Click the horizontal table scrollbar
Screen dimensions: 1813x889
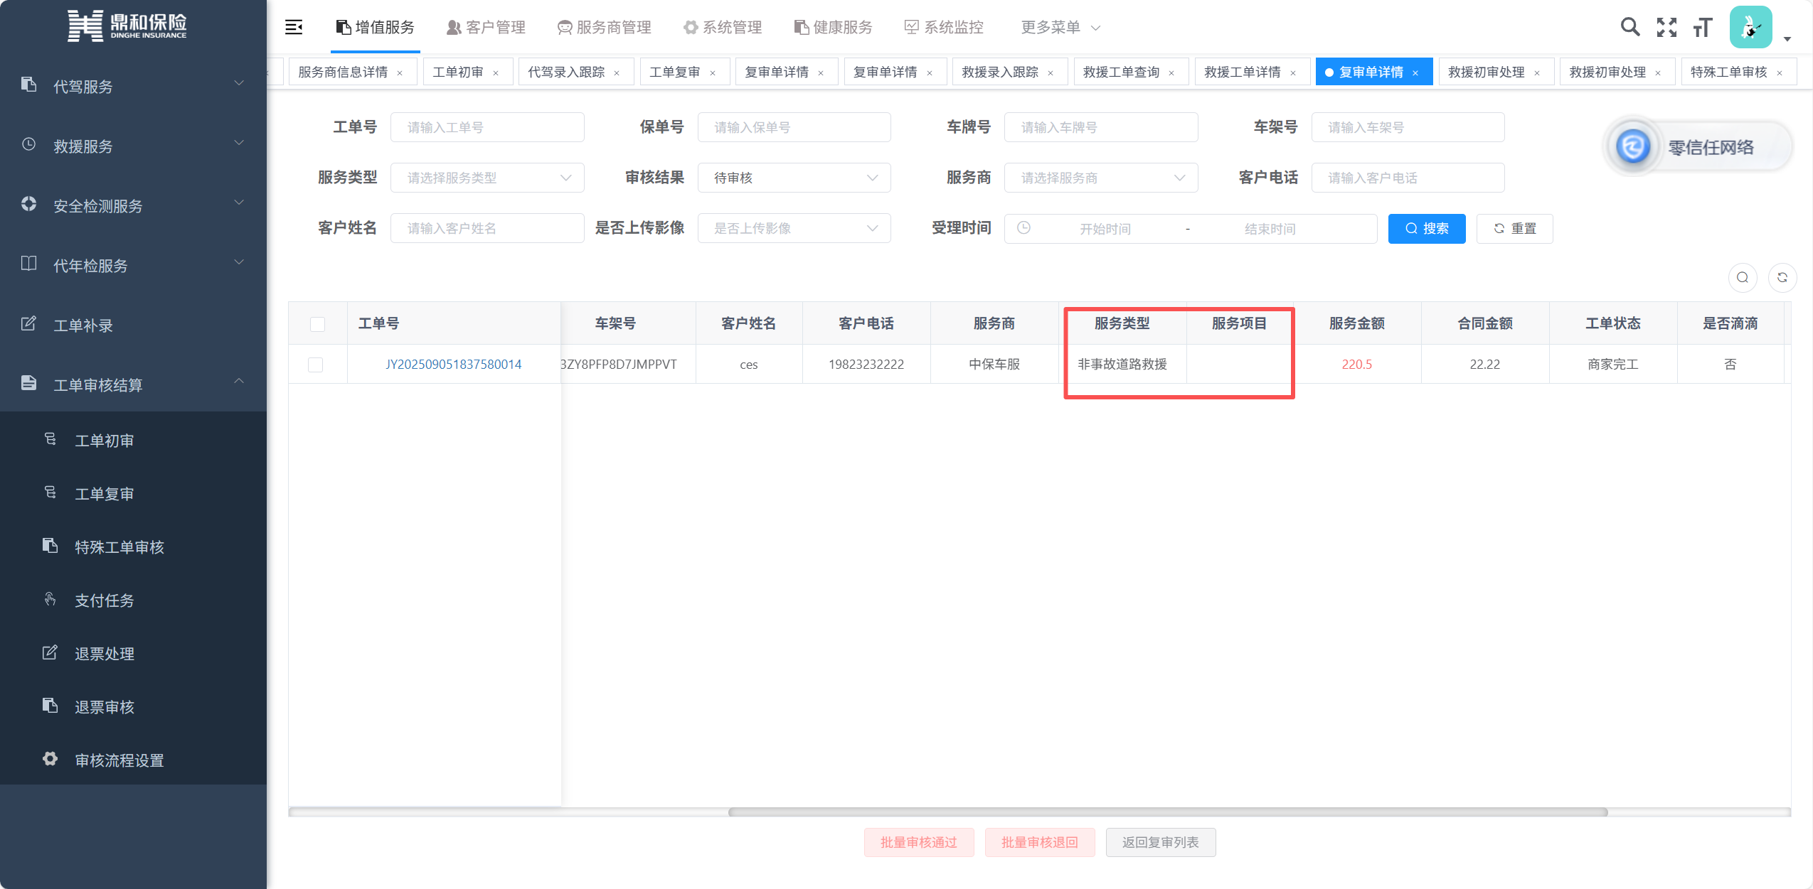click(x=1166, y=812)
